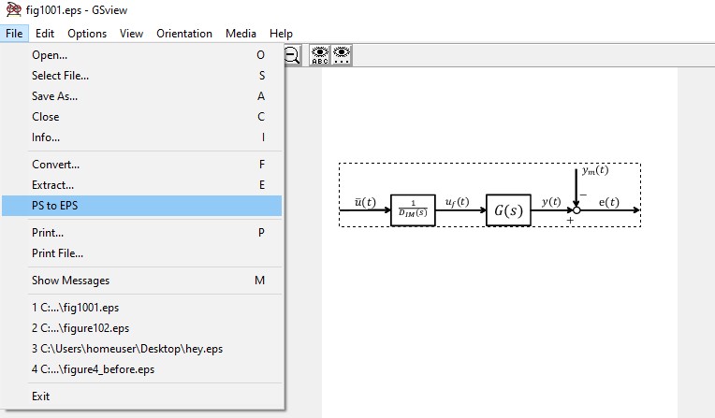715x418 pixels.
Task: Expand the Media menu
Action: (241, 34)
